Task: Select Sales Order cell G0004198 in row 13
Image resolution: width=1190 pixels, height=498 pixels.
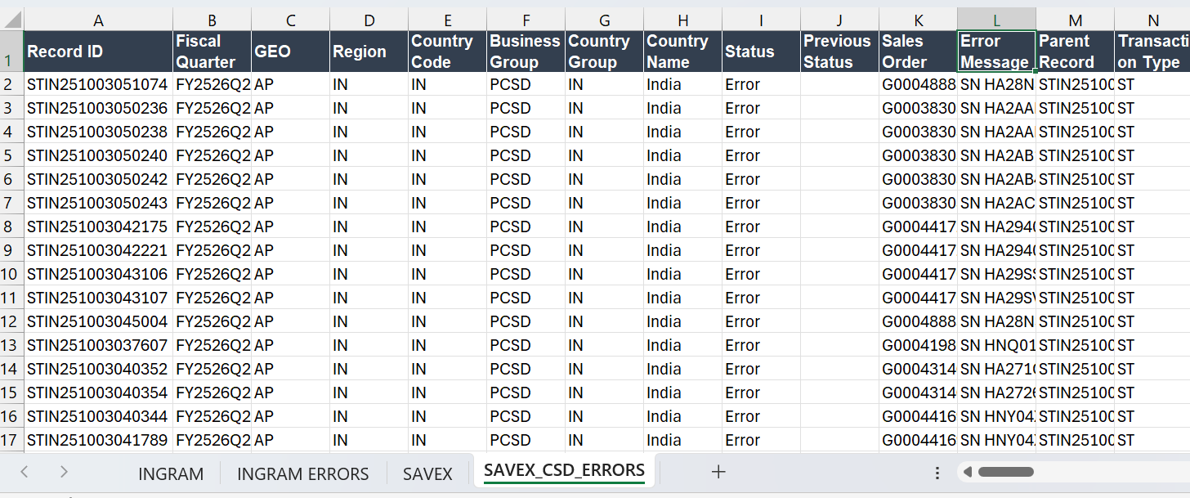Action: [x=918, y=345]
